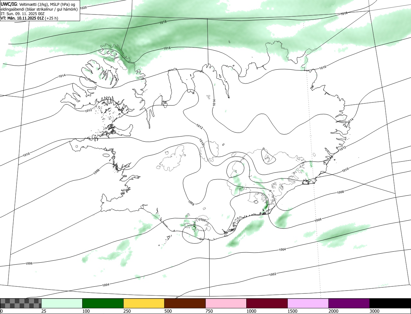
Task: Click legend scale value 0
Action: pyautogui.click(x=2, y=311)
